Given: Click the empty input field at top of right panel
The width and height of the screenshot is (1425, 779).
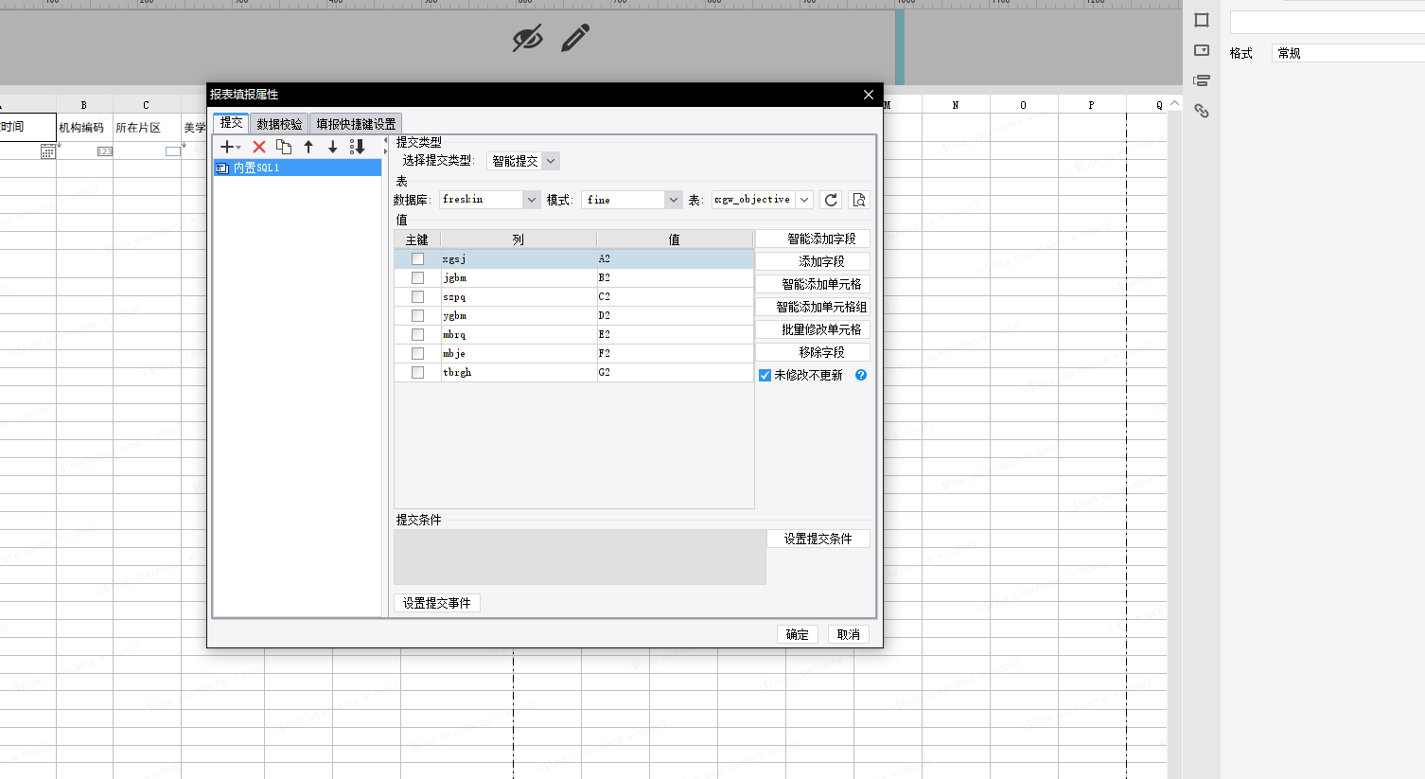Looking at the screenshot, I should [x=1328, y=22].
